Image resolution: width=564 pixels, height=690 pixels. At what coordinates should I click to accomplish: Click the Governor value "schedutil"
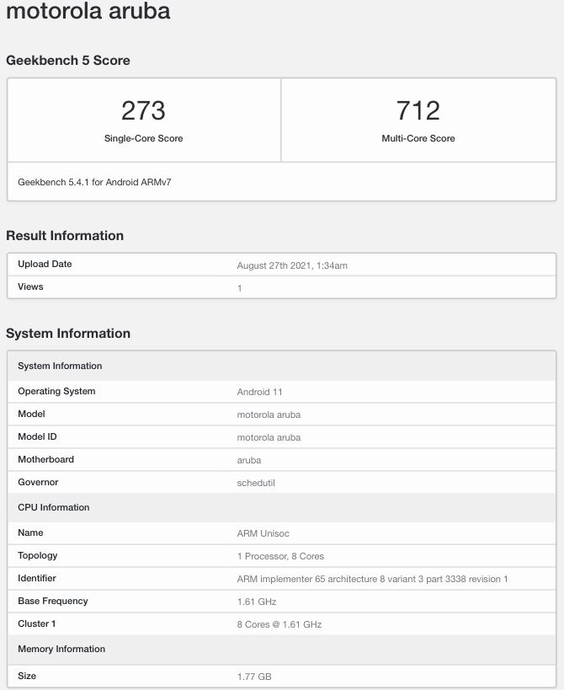click(257, 483)
